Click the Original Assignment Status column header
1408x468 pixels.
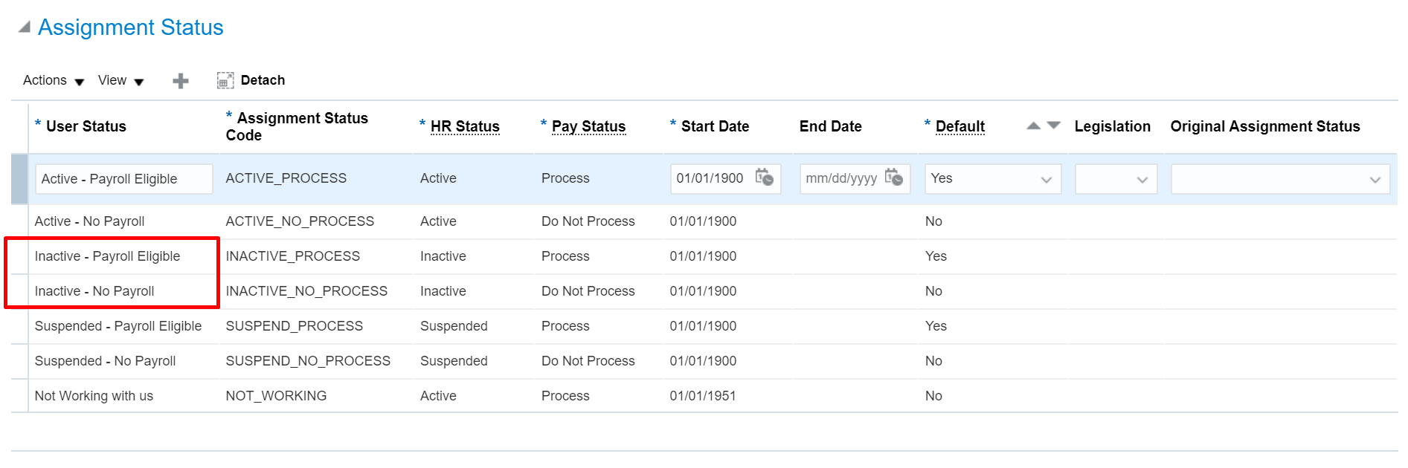pos(1265,126)
